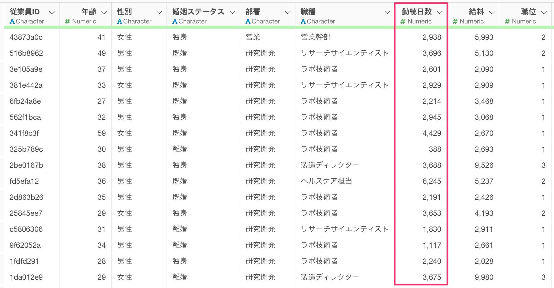Select salary value 9,526
This screenshot has height=288, width=554.
pos(484,165)
